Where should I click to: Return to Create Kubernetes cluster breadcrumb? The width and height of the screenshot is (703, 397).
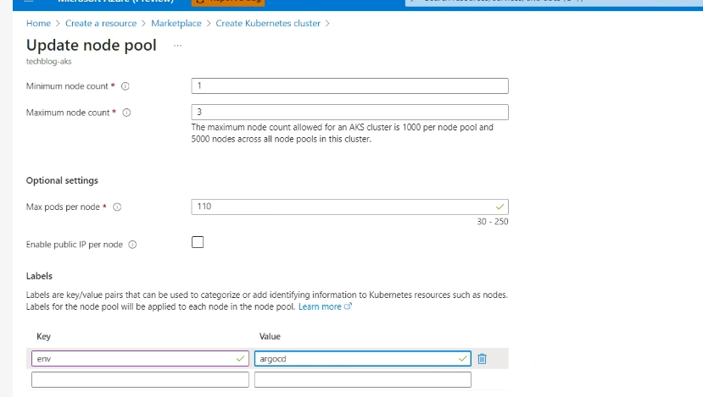(x=268, y=24)
